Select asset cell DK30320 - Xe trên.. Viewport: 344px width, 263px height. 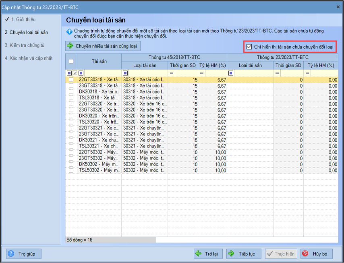point(99,116)
